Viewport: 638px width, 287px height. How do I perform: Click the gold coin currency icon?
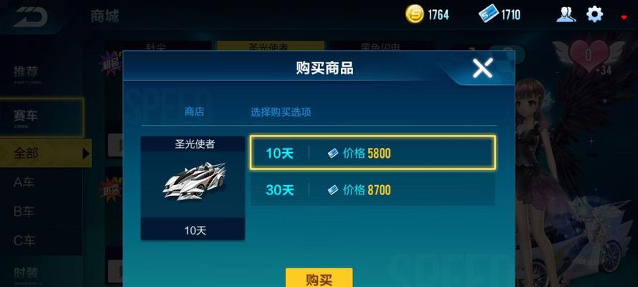click(414, 14)
